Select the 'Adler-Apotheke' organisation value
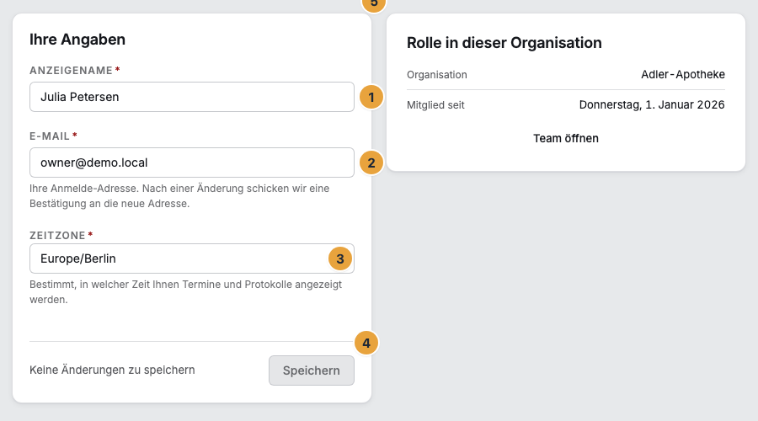 (682, 74)
